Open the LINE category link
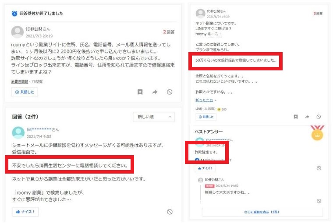The width and height of the screenshot is (333, 223). point(198,109)
